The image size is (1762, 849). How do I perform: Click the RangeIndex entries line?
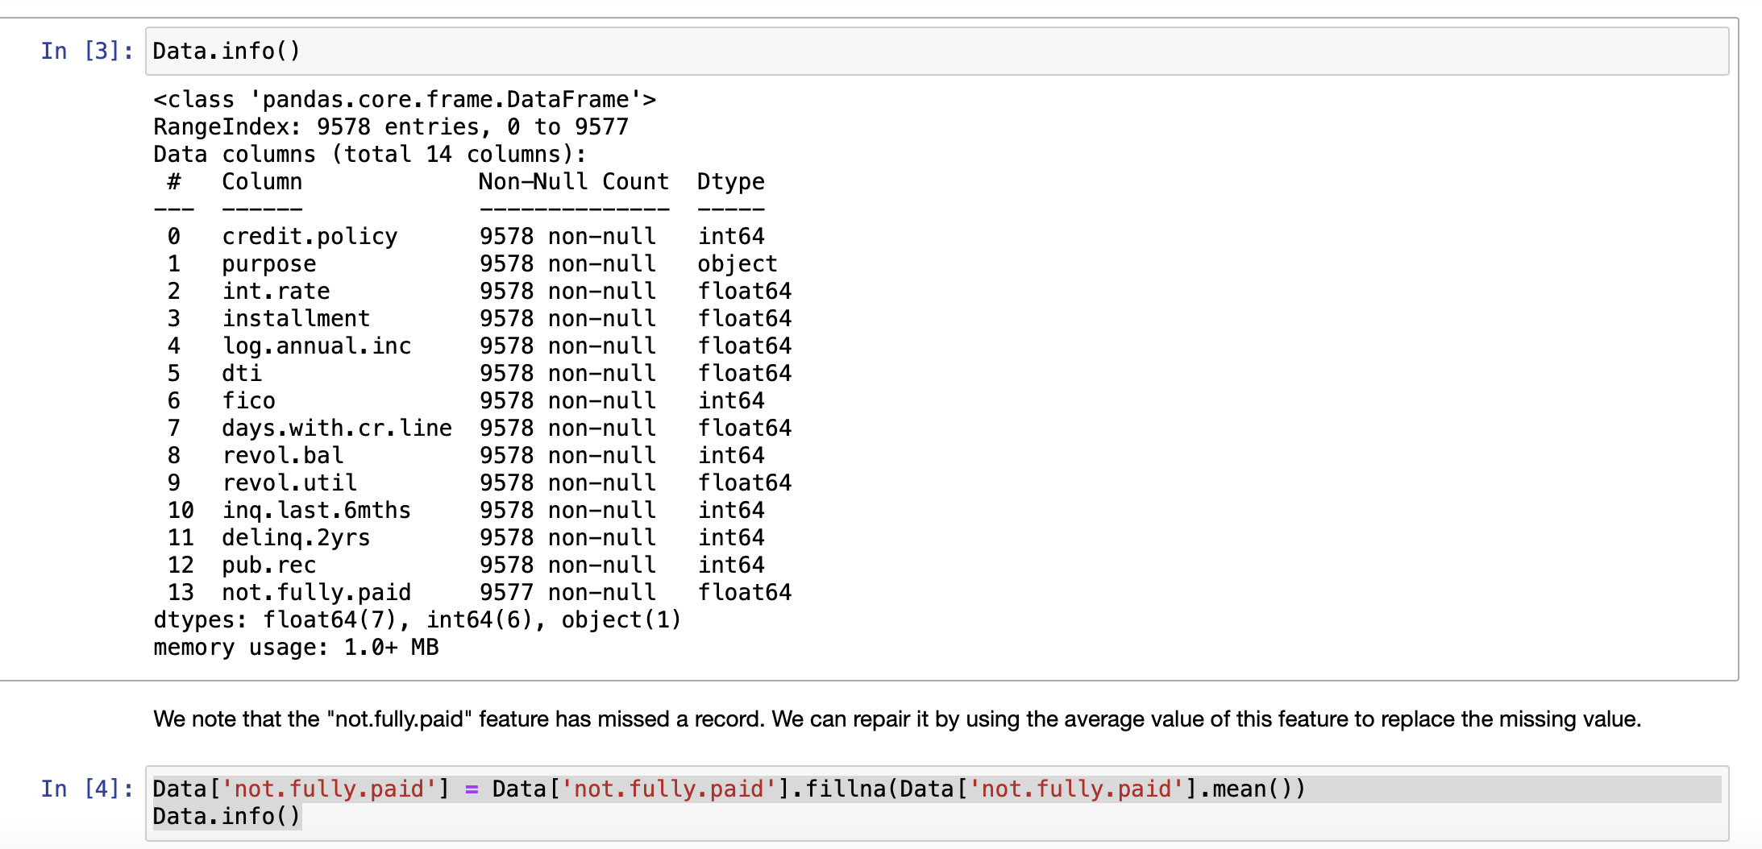[x=390, y=126]
